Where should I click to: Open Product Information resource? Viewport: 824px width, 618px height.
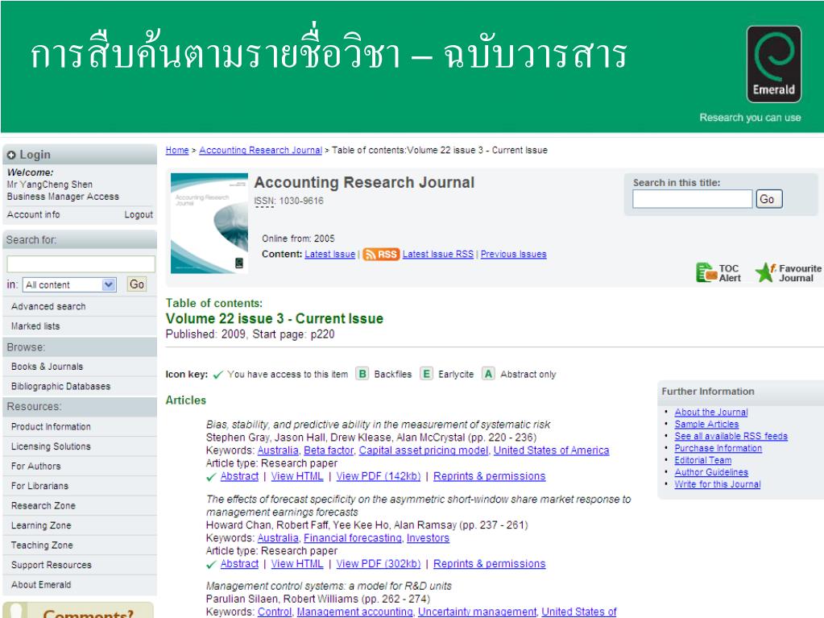[51, 427]
